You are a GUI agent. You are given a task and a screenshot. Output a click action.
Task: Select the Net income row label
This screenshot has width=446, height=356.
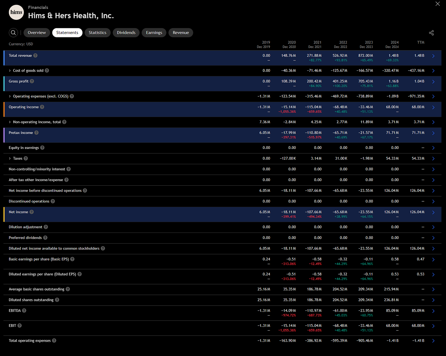pyautogui.click(x=18, y=212)
